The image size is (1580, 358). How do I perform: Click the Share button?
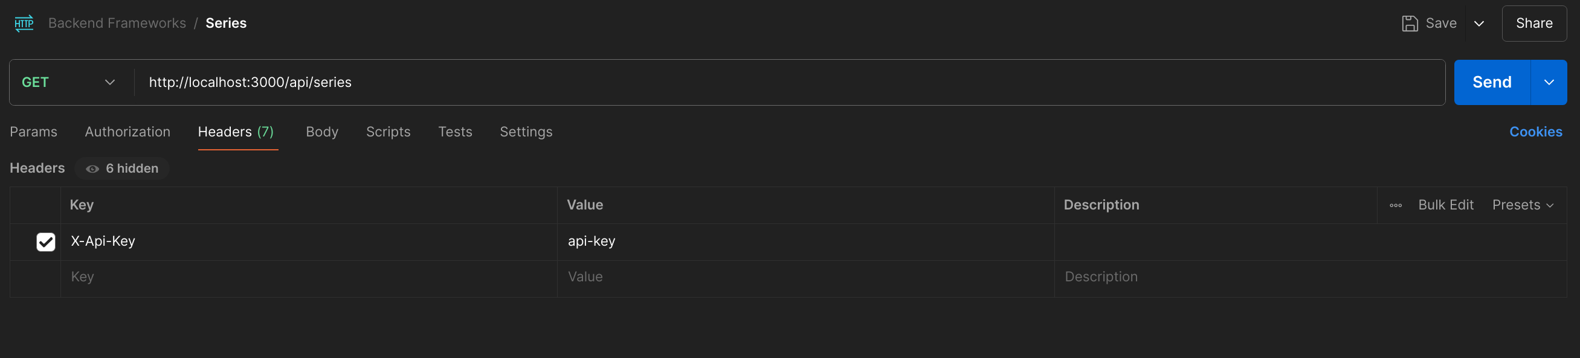pos(1533,24)
